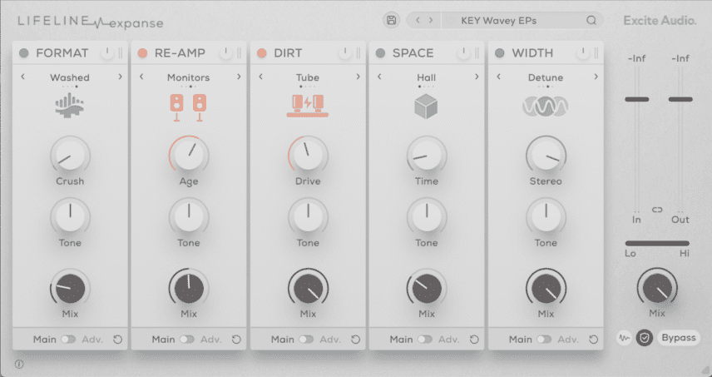Select next WIDTH type after Detune

[x=596, y=77]
